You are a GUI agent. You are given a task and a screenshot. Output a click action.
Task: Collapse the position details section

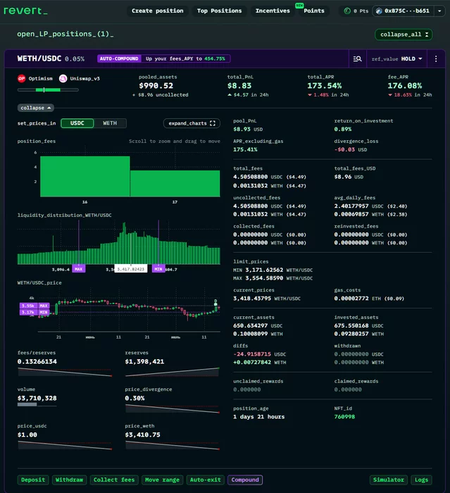(x=35, y=108)
